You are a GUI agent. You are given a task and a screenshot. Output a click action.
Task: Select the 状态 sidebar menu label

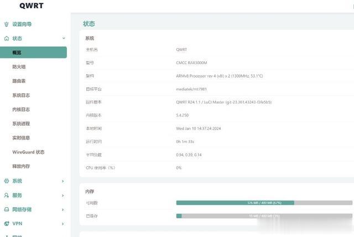pyautogui.click(x=17, y=38)
